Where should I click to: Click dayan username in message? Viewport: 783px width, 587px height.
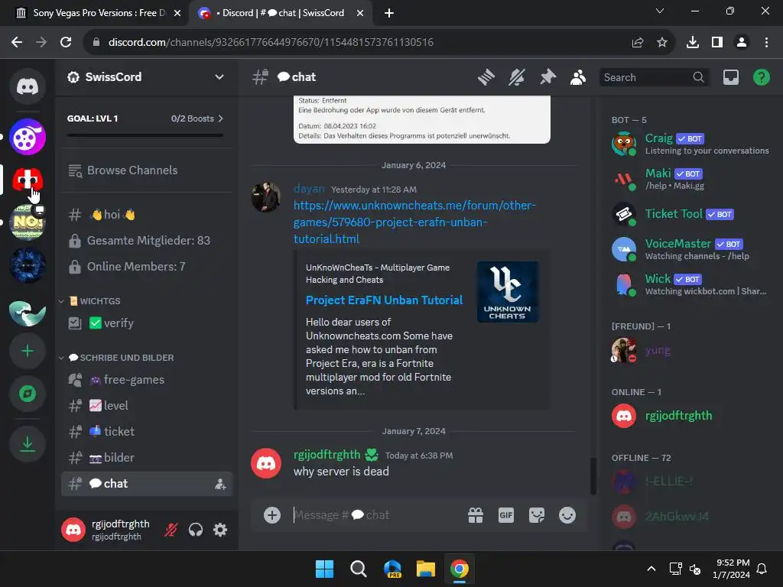309,189
